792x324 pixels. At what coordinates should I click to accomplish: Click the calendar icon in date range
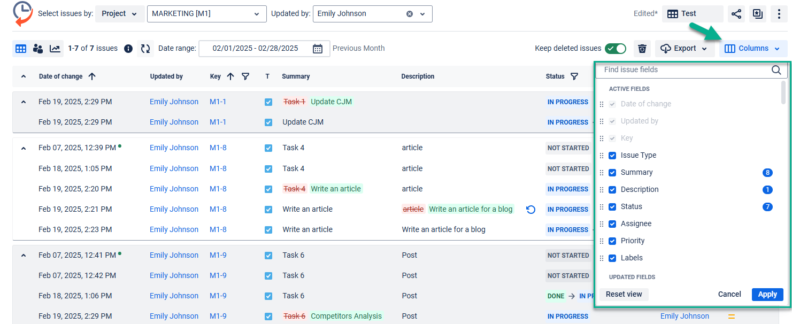coord(318,49)
